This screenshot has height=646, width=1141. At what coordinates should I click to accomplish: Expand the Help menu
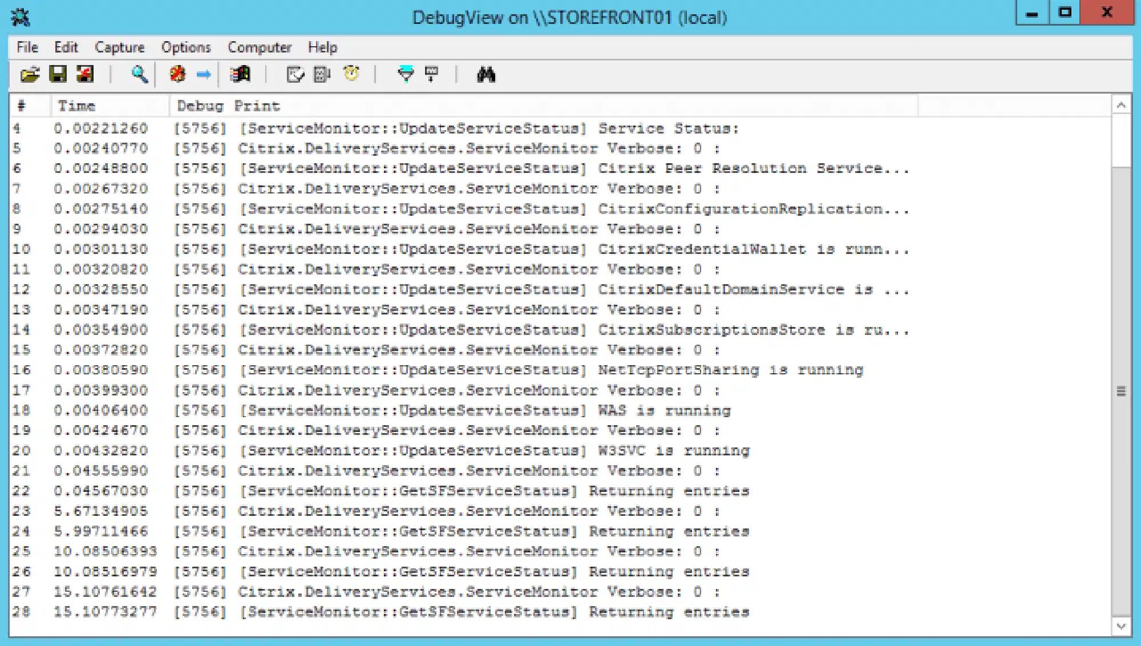coord(322,47)
